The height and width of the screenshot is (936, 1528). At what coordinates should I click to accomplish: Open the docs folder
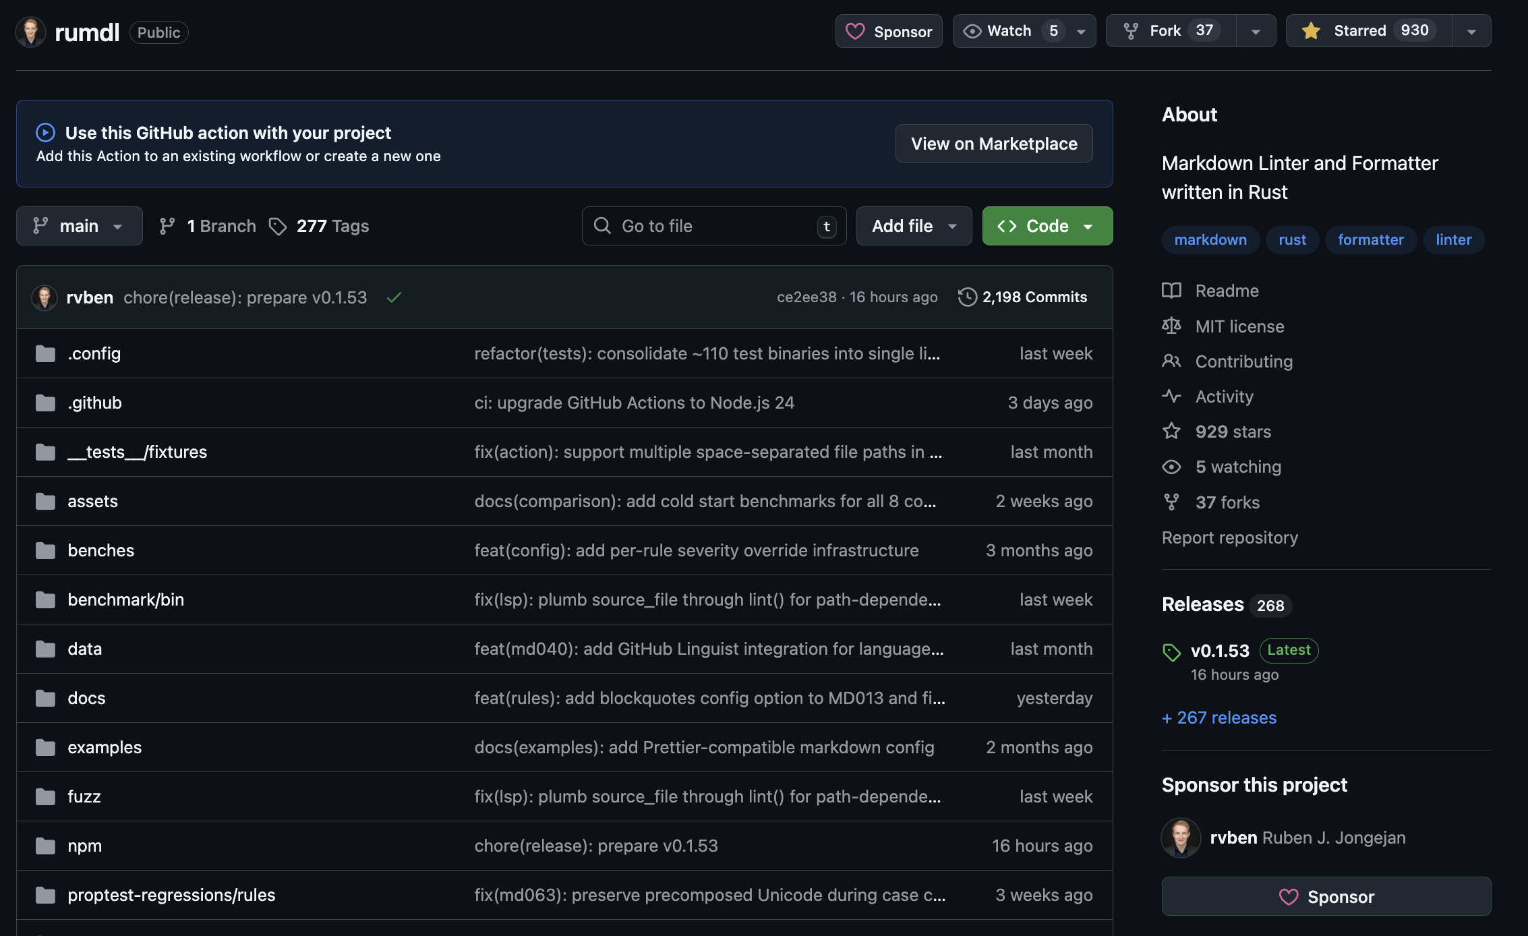(x=86, y=698)
